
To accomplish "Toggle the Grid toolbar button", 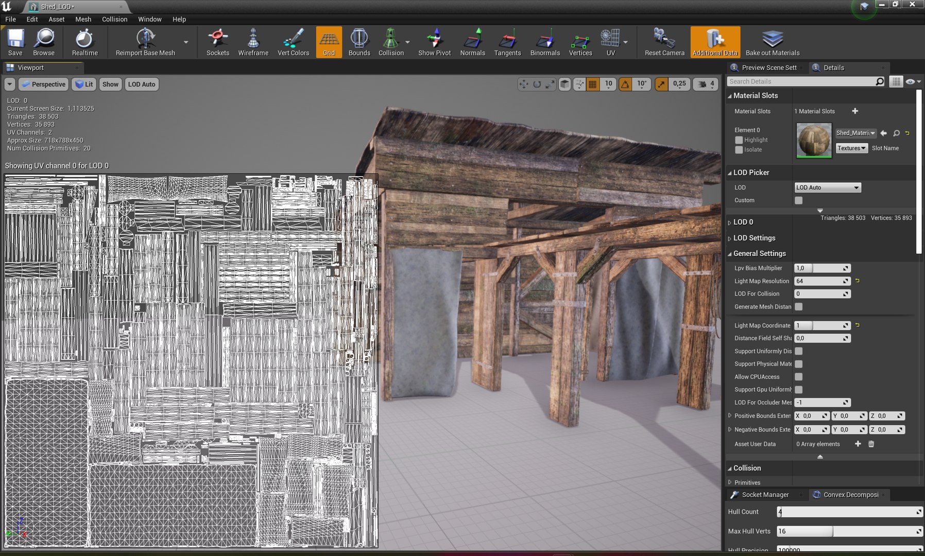I will point(329,42).
